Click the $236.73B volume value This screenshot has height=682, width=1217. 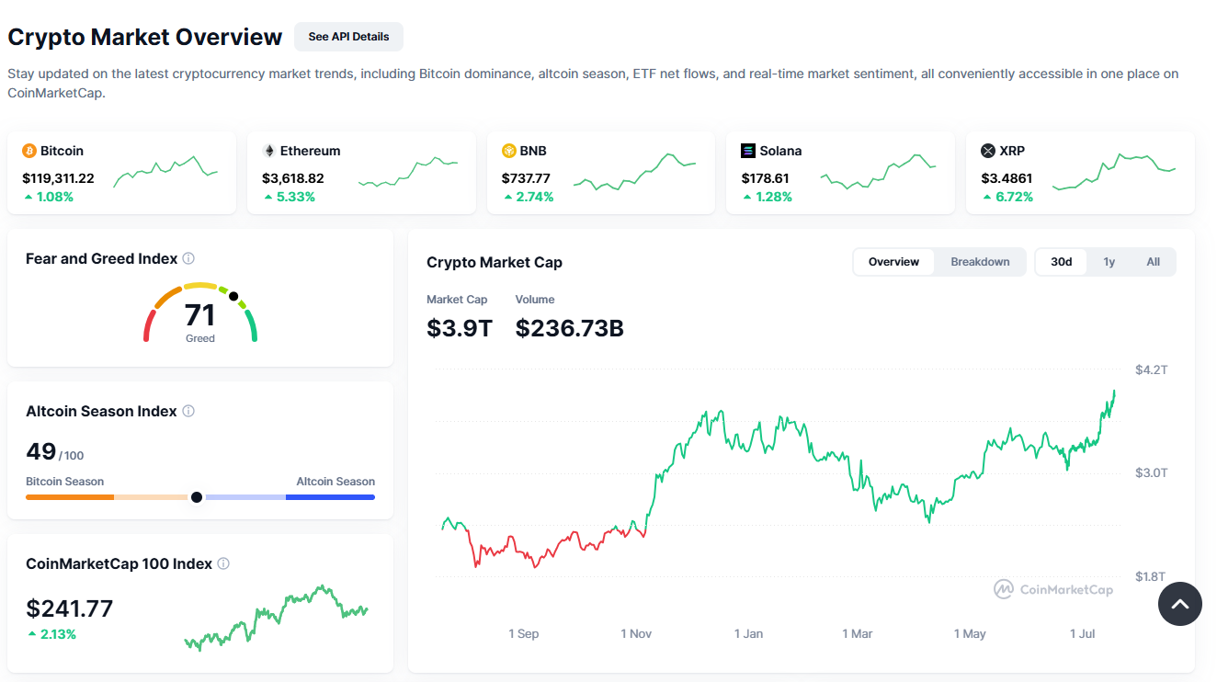pyautogui.click(x=570, y=328)
